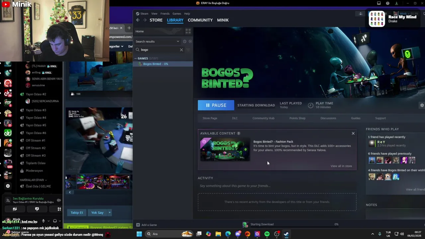Open help icon next to Available Content
Image resolution: width=425 pixels, height=239 pixels.
(238, 133)
